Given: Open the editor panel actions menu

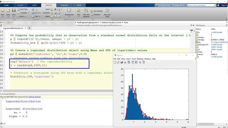Looking at the screenshot, I should click(191, 25).
